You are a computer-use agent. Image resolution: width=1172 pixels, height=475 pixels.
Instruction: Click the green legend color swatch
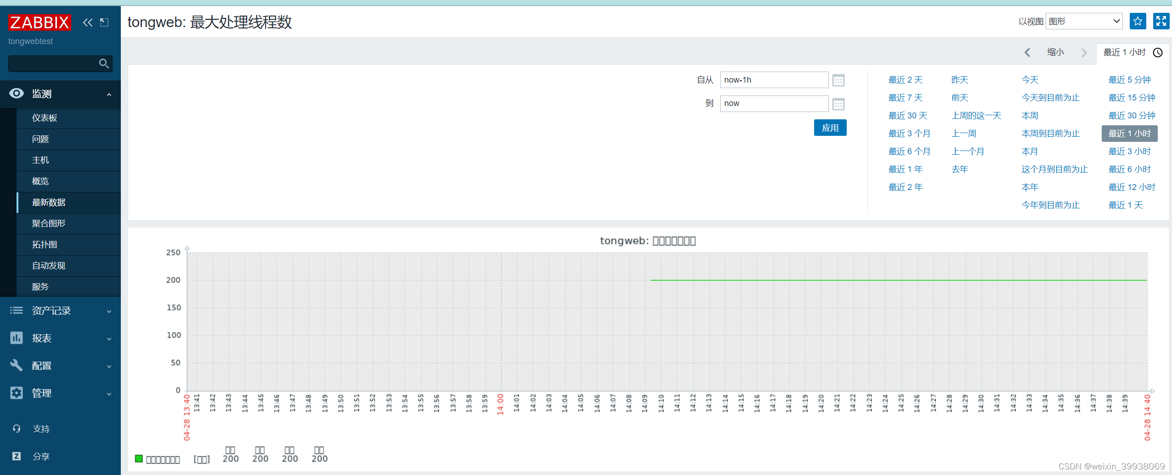click(139, 458)
